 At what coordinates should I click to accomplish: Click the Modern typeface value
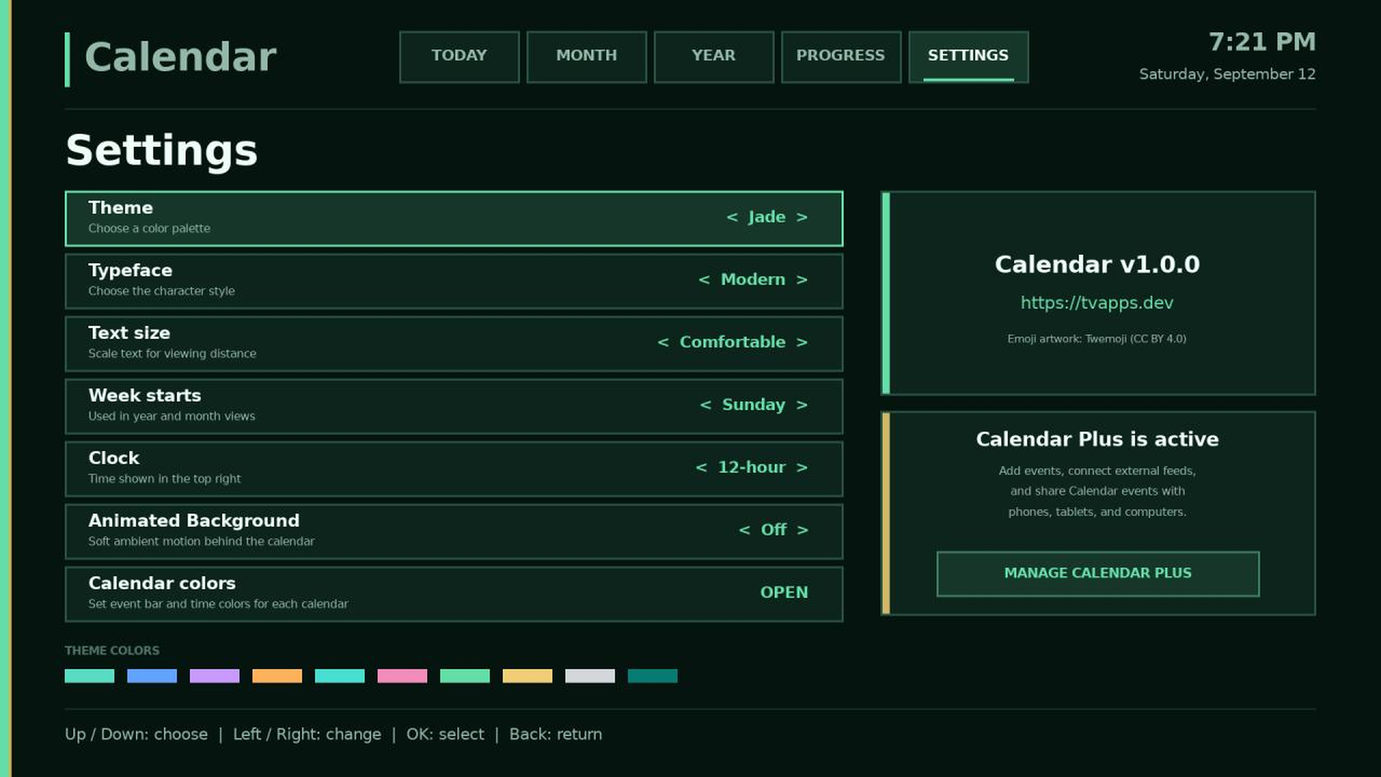[x=753, y=280]
